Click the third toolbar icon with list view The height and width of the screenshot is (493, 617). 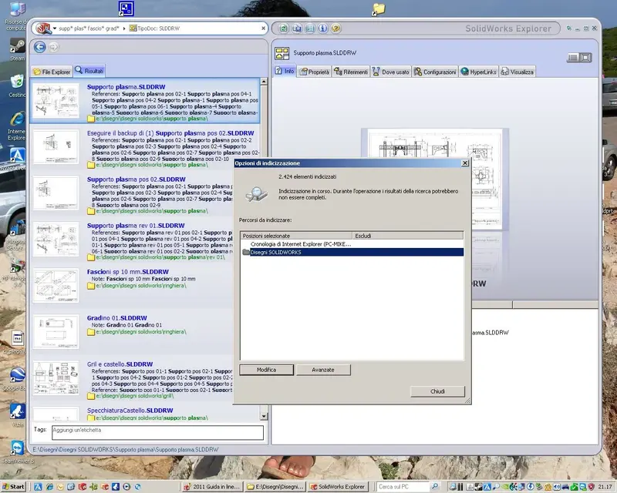(310, 29)
